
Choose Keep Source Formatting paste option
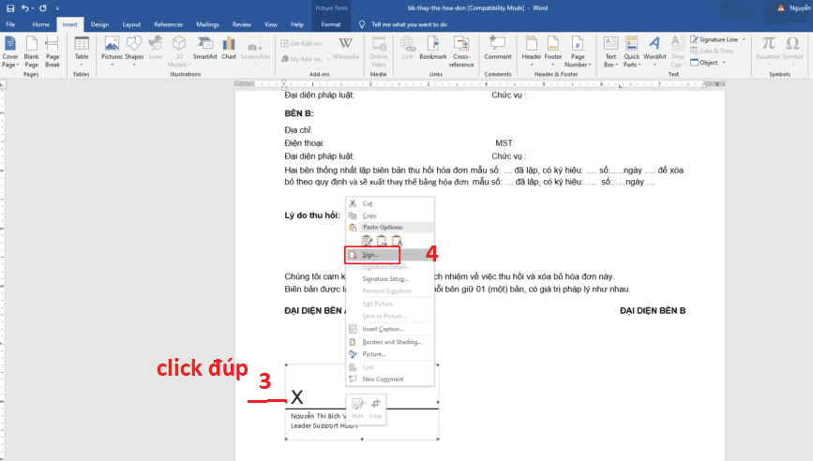coord(367,241)
